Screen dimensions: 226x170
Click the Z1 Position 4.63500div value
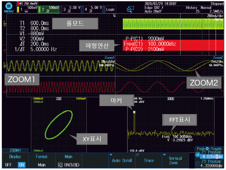click(x=212, y=157)
